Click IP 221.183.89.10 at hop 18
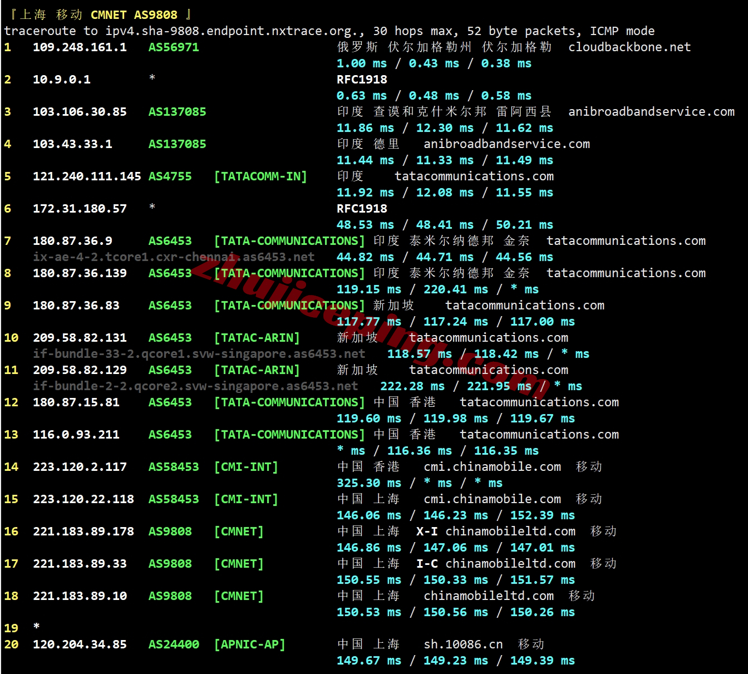 coord(80,596)
